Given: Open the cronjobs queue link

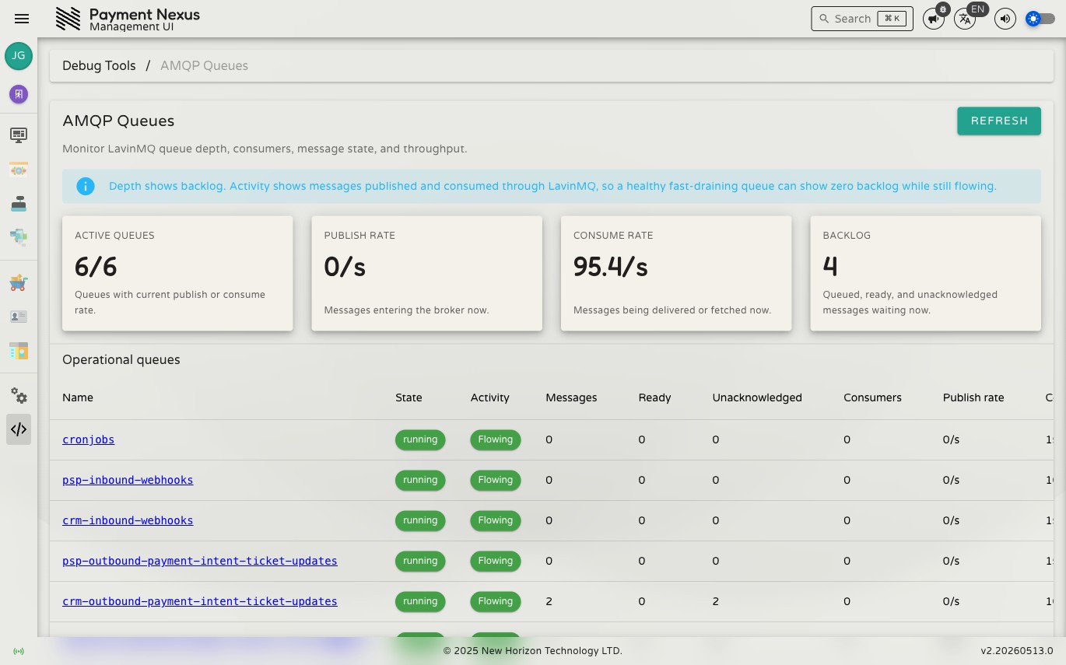Looking at the screenshot, I should tap(88, 439).
